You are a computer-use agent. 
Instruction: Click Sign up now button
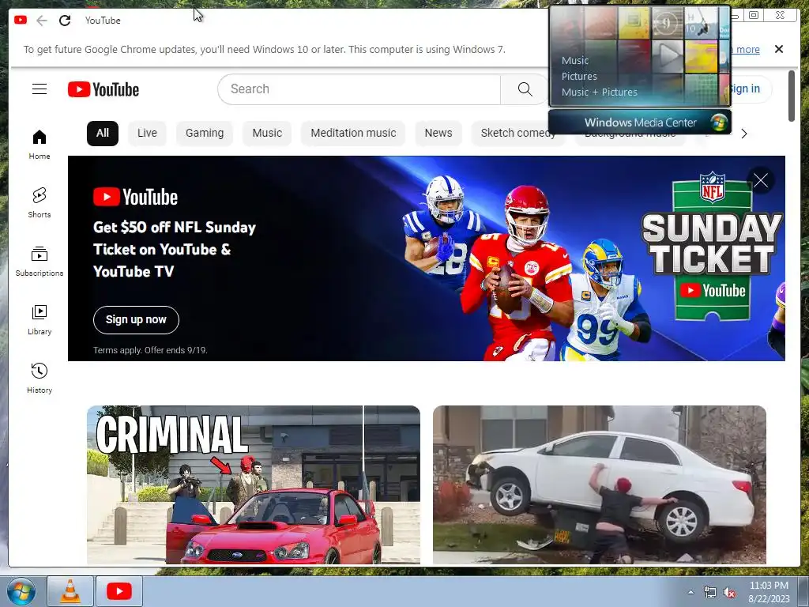136,320
